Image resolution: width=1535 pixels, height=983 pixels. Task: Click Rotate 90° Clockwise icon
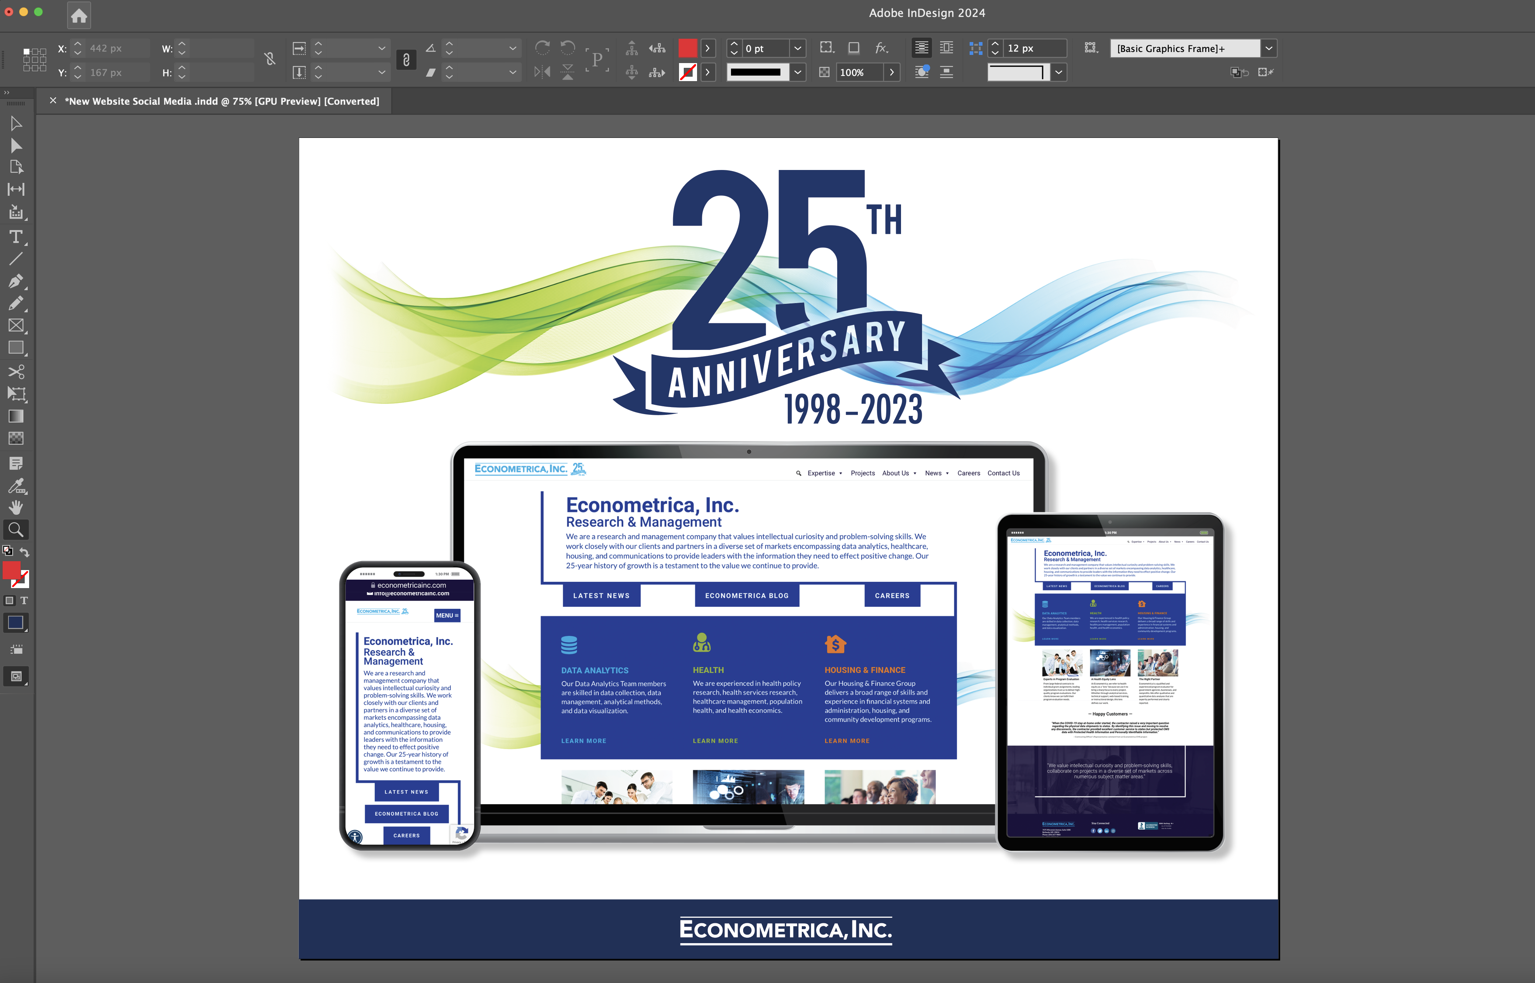click(543, 48)
